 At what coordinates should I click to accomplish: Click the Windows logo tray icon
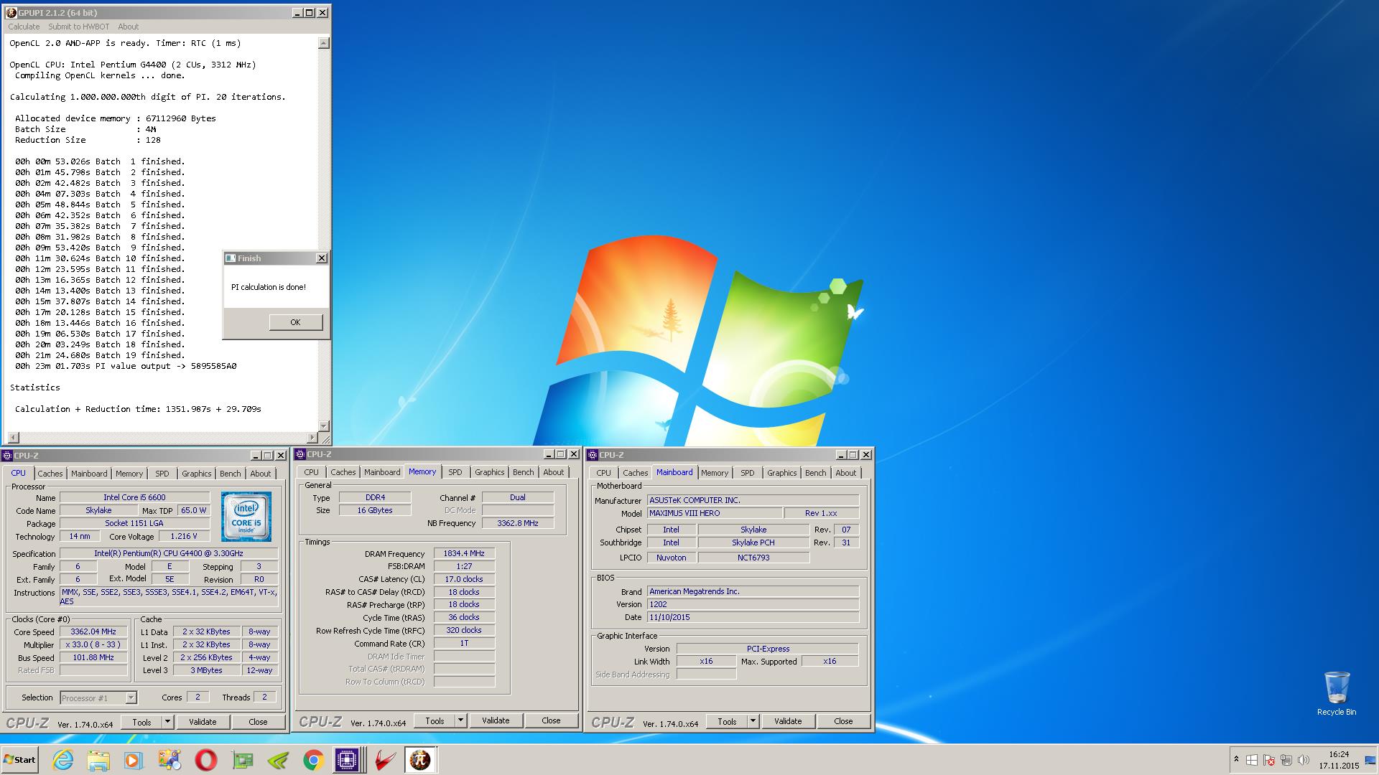(x=1252, y=760)
